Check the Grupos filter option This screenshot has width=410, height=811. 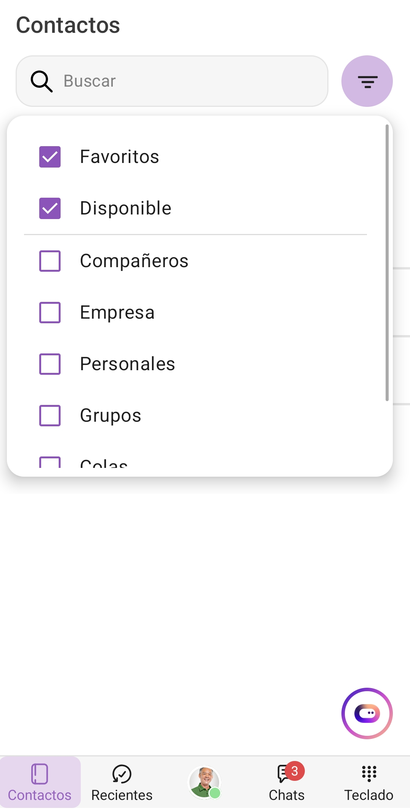click(x=50, y=416)
